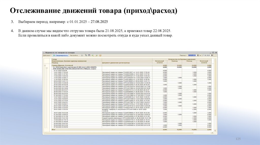Select period row 29.07.2025 13:55:55

click(x=132, y=110)
